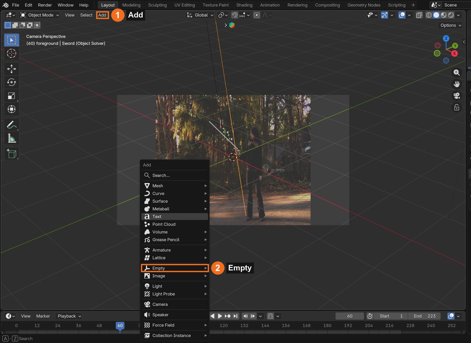The height and width of the screenshot is (343, 471).
Task: Pick the Rotate tool
Action: point(12,82)
